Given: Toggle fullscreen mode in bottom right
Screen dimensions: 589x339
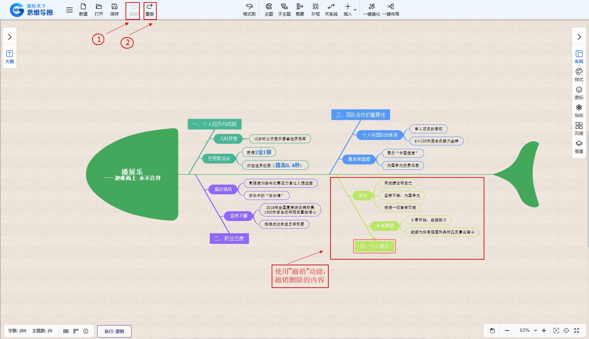Looking at the screenshot, I should [577, 330].
